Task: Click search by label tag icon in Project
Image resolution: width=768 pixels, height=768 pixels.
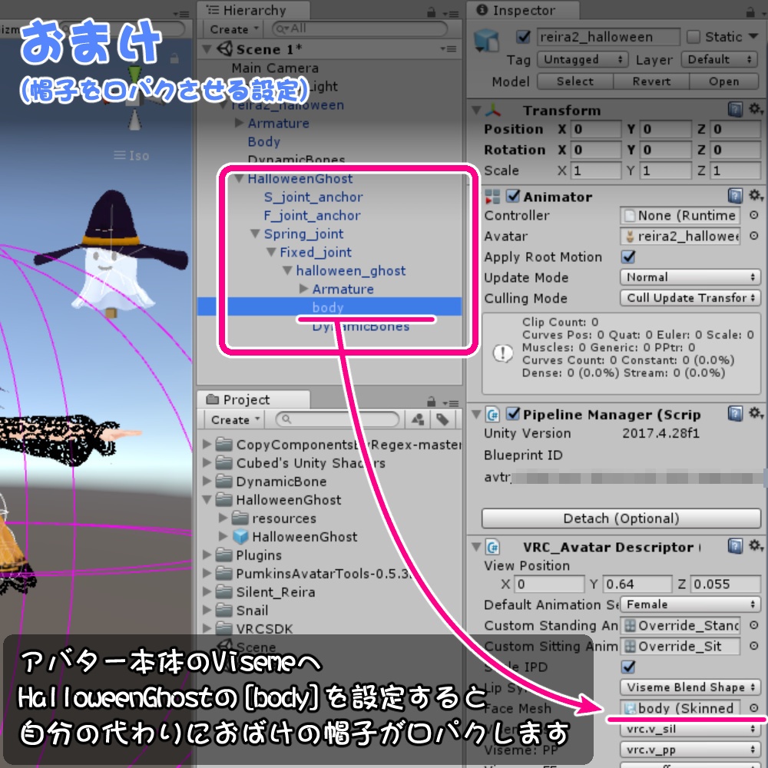Action: coord(442,419)
